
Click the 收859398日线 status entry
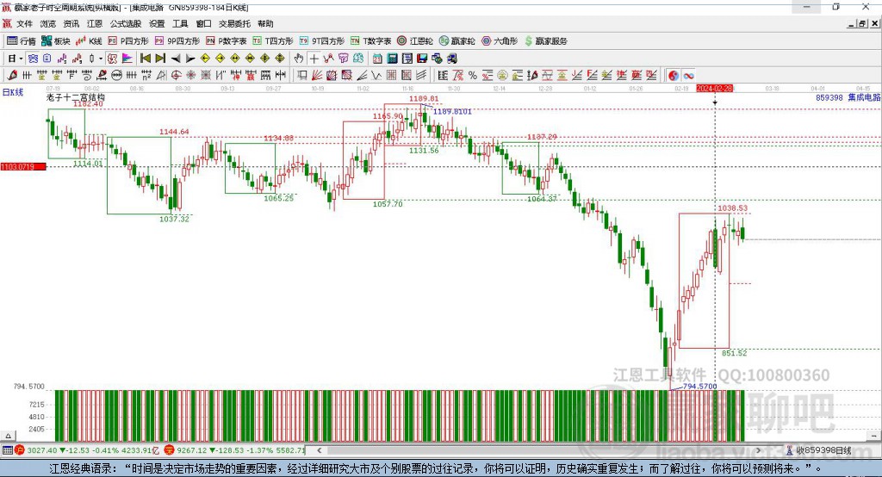pyautogui.click(x=818, y=450)
